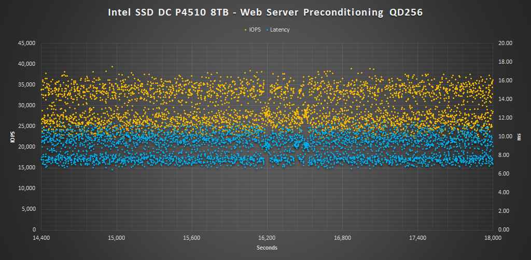
Task: Click the orange IOPS legend marker
Action: 246,30
